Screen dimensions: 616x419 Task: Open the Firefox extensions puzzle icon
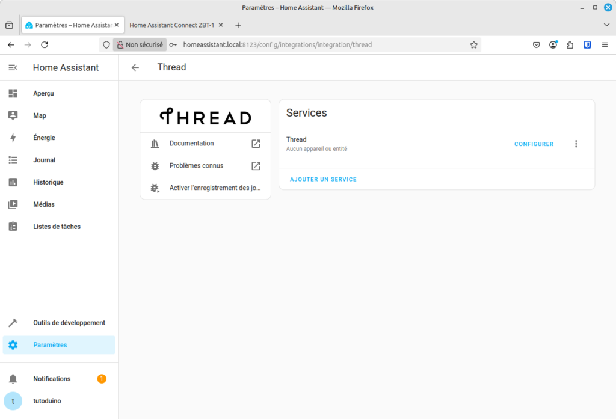(x=570, y=44)
